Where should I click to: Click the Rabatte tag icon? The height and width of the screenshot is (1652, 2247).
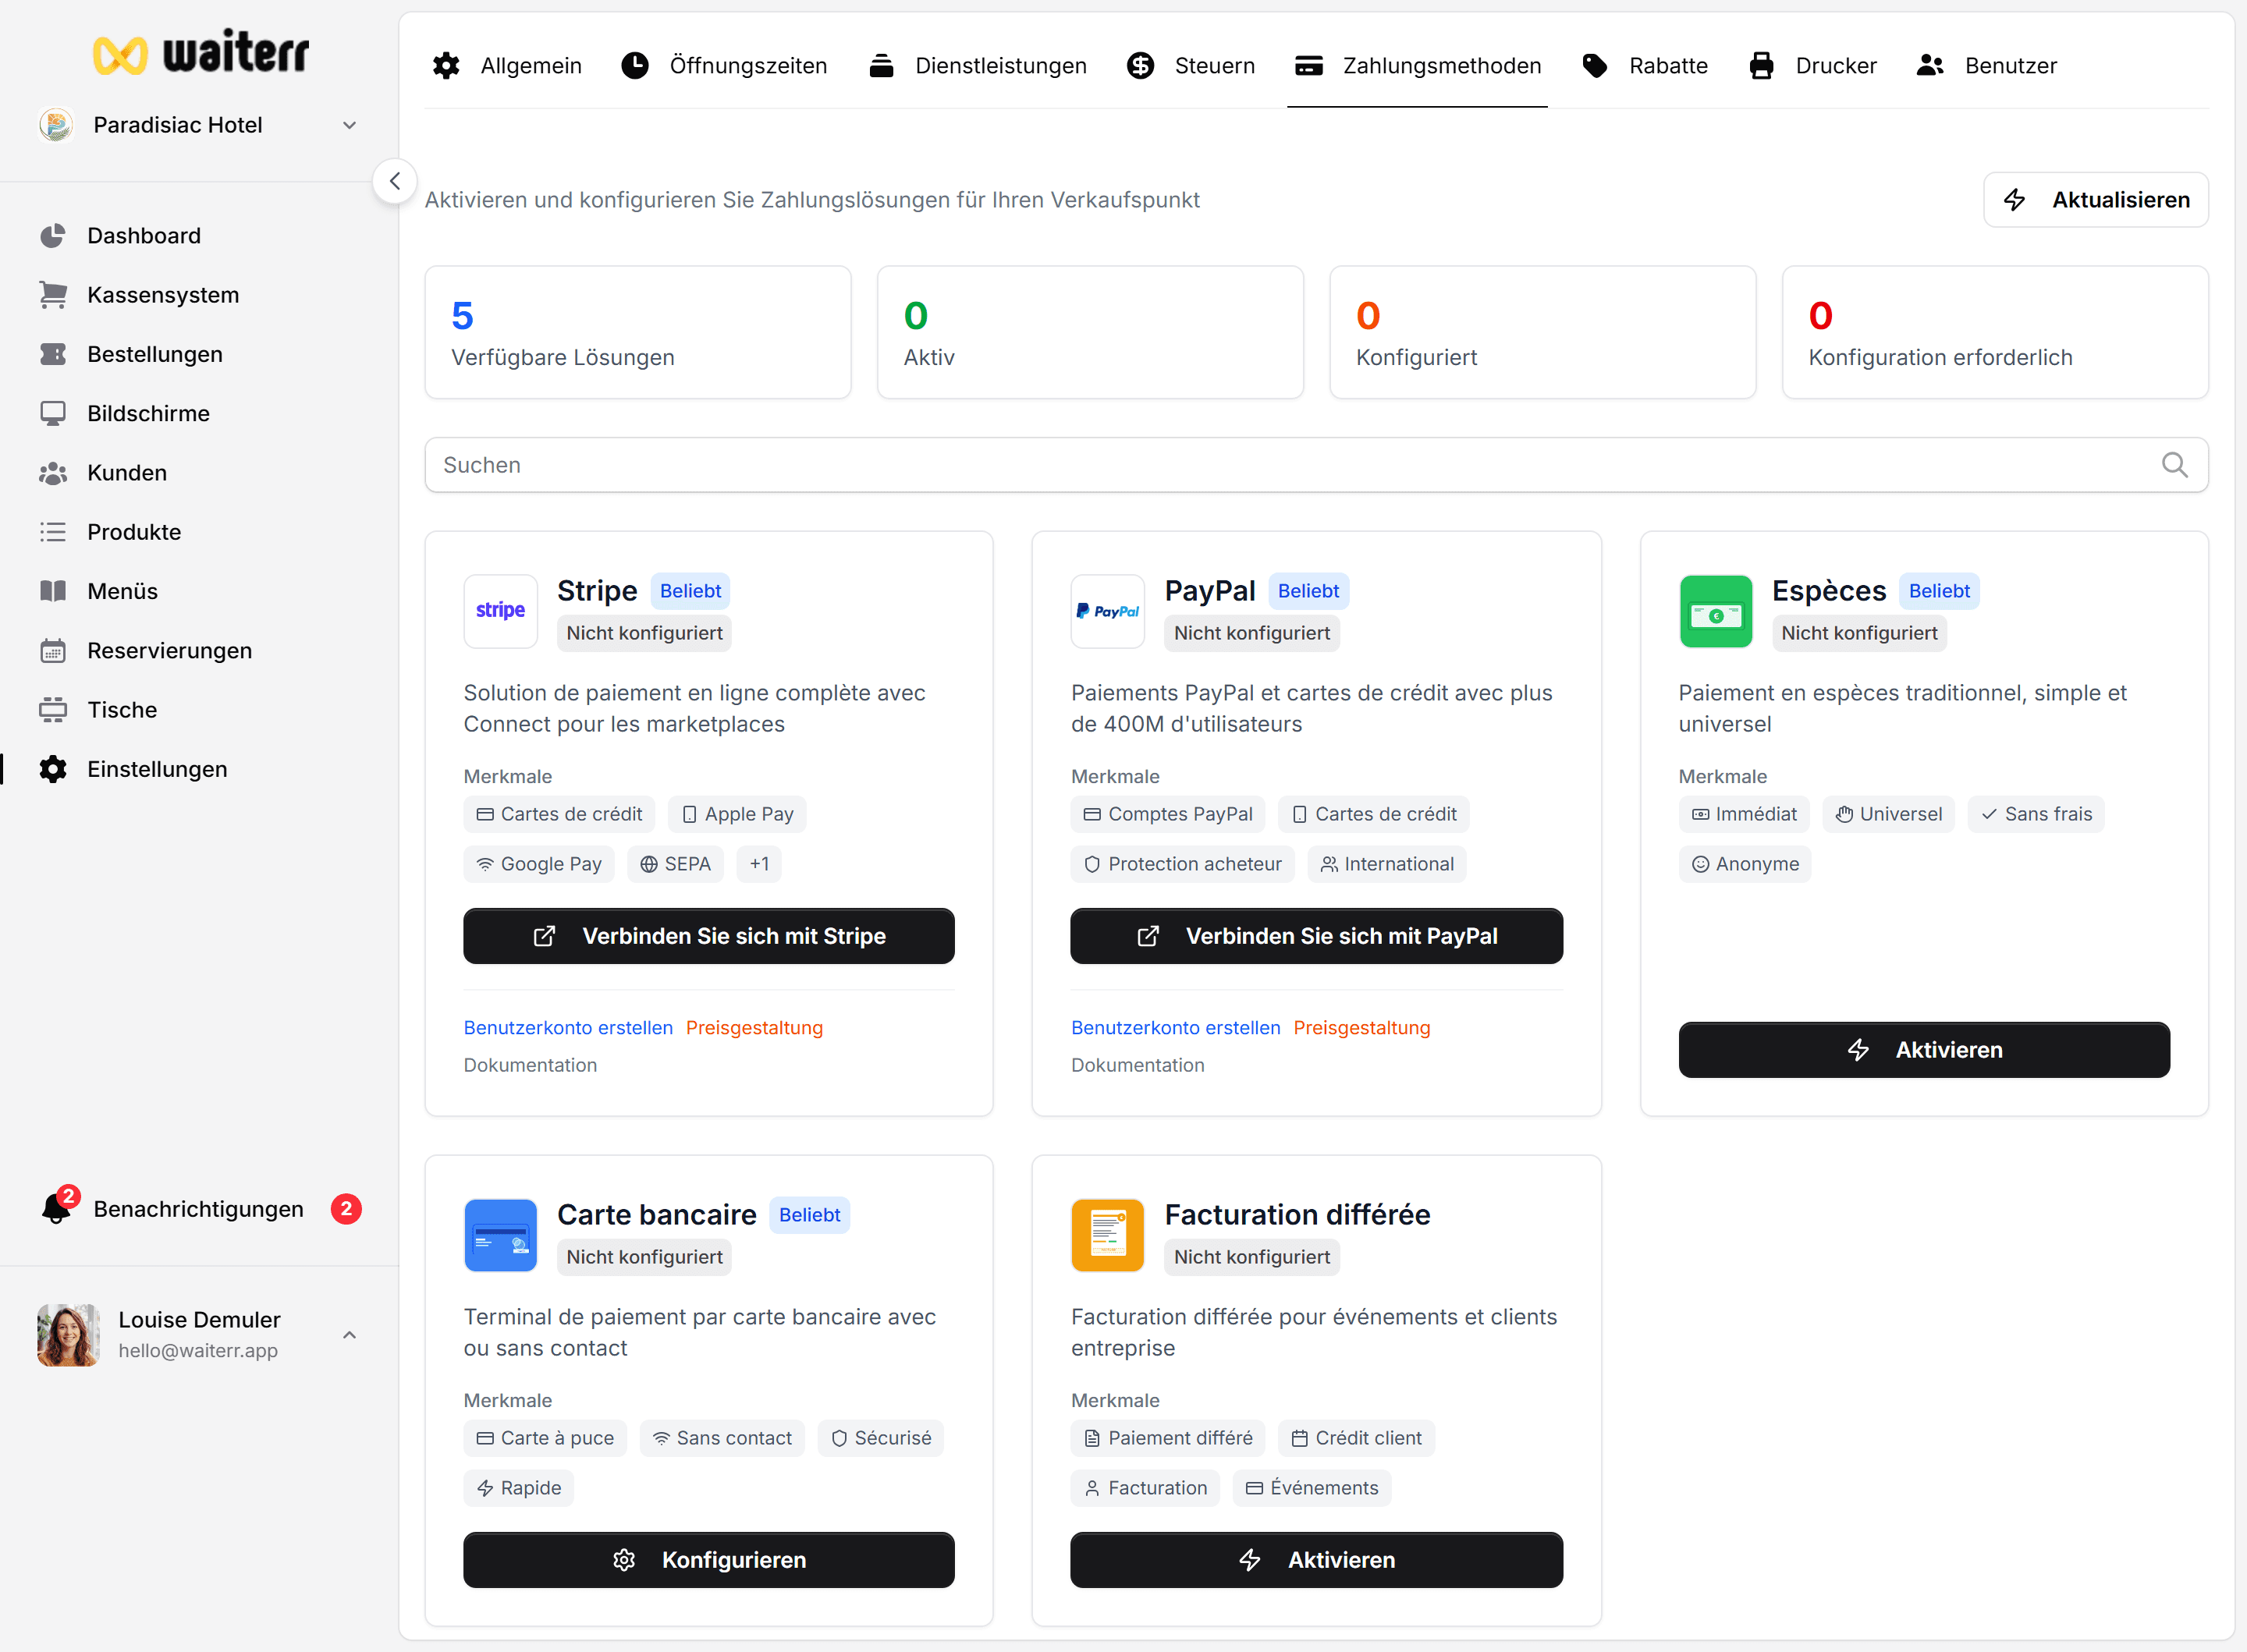1595,66
